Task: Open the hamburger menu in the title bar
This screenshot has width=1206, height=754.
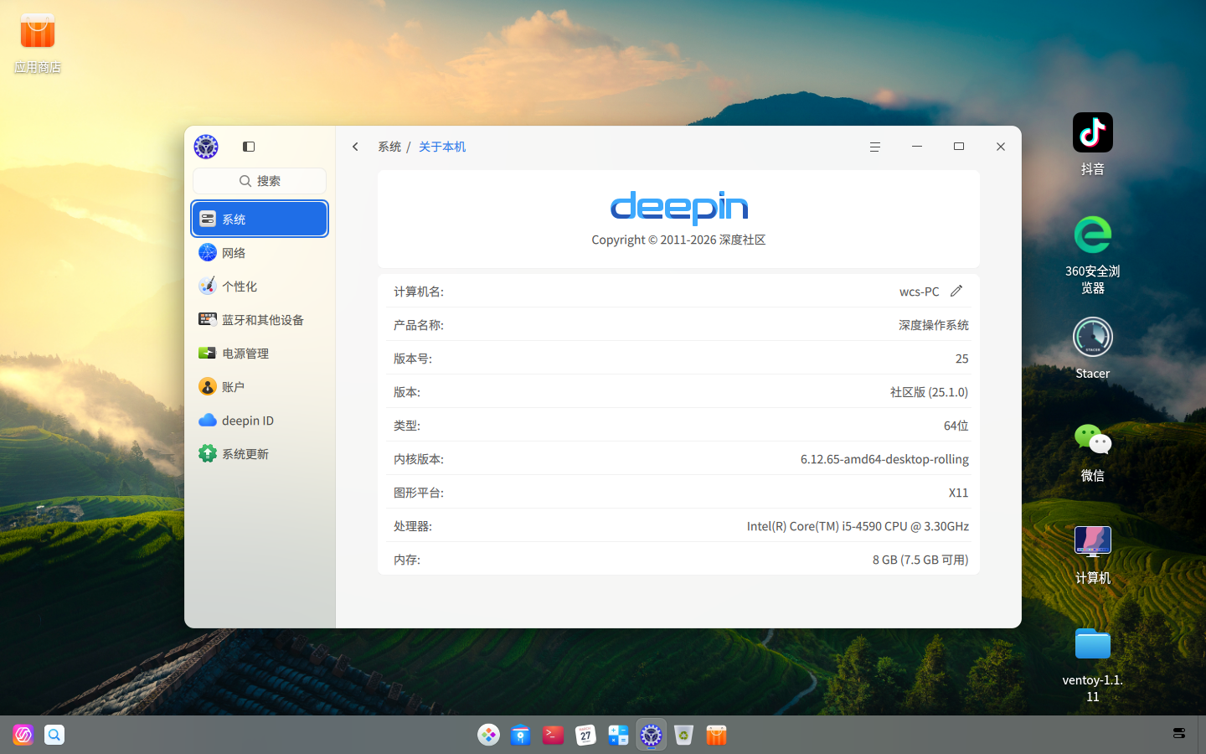Action: pyautogui.click(x=874, y=146)
